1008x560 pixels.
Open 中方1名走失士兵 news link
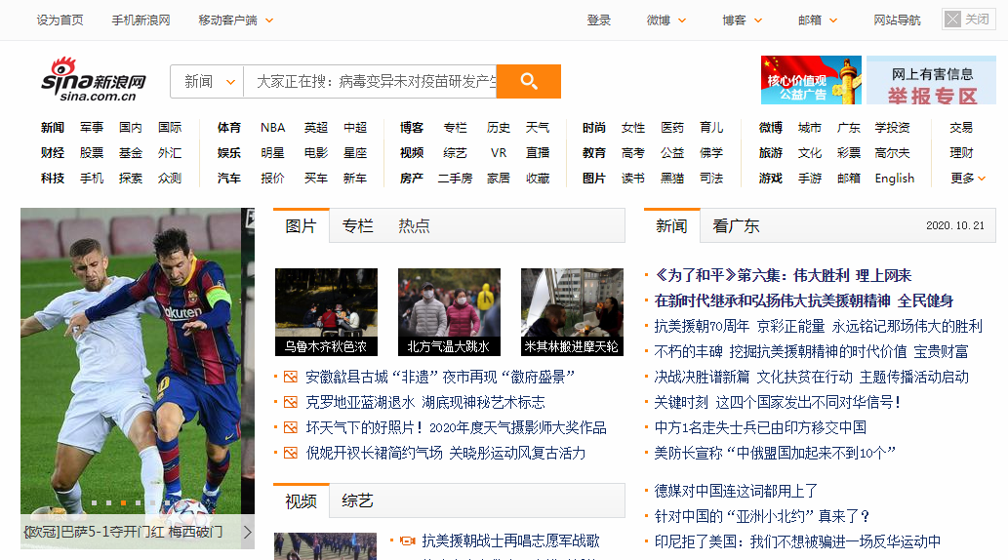pyautogui.click(x=760, y=427)
